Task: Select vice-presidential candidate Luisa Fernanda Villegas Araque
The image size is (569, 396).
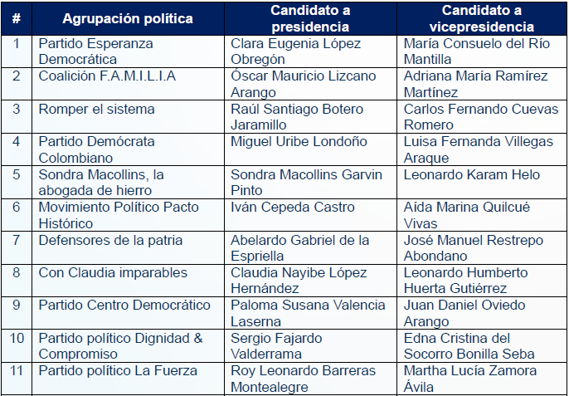Action: tap(478, 149)
